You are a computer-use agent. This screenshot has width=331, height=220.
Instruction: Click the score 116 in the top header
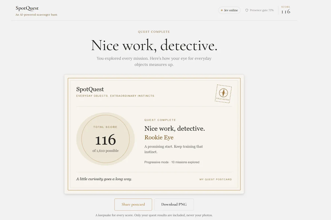point(286,12)
